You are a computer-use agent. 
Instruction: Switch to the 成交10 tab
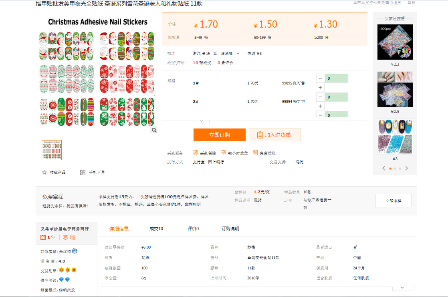tap(156, 229)
